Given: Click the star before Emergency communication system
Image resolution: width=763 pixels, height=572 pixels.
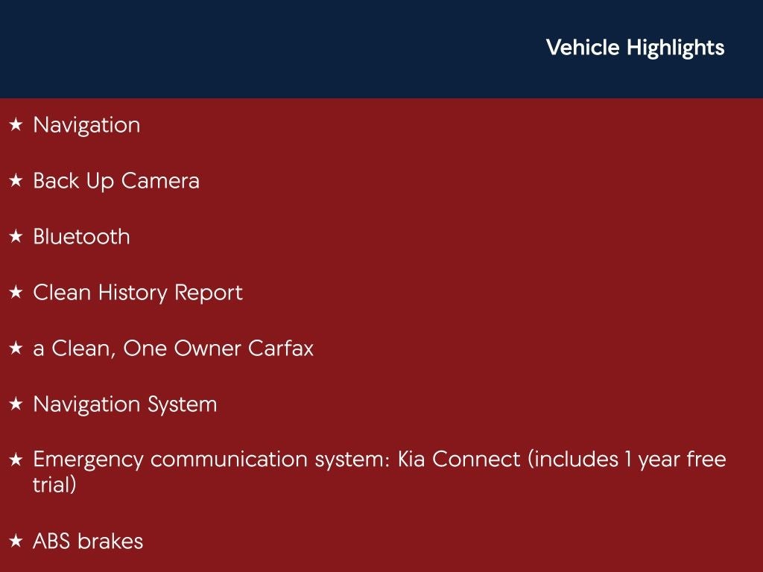Looking at the screenshot, I should pyautogui.click(x=16, y=460).
